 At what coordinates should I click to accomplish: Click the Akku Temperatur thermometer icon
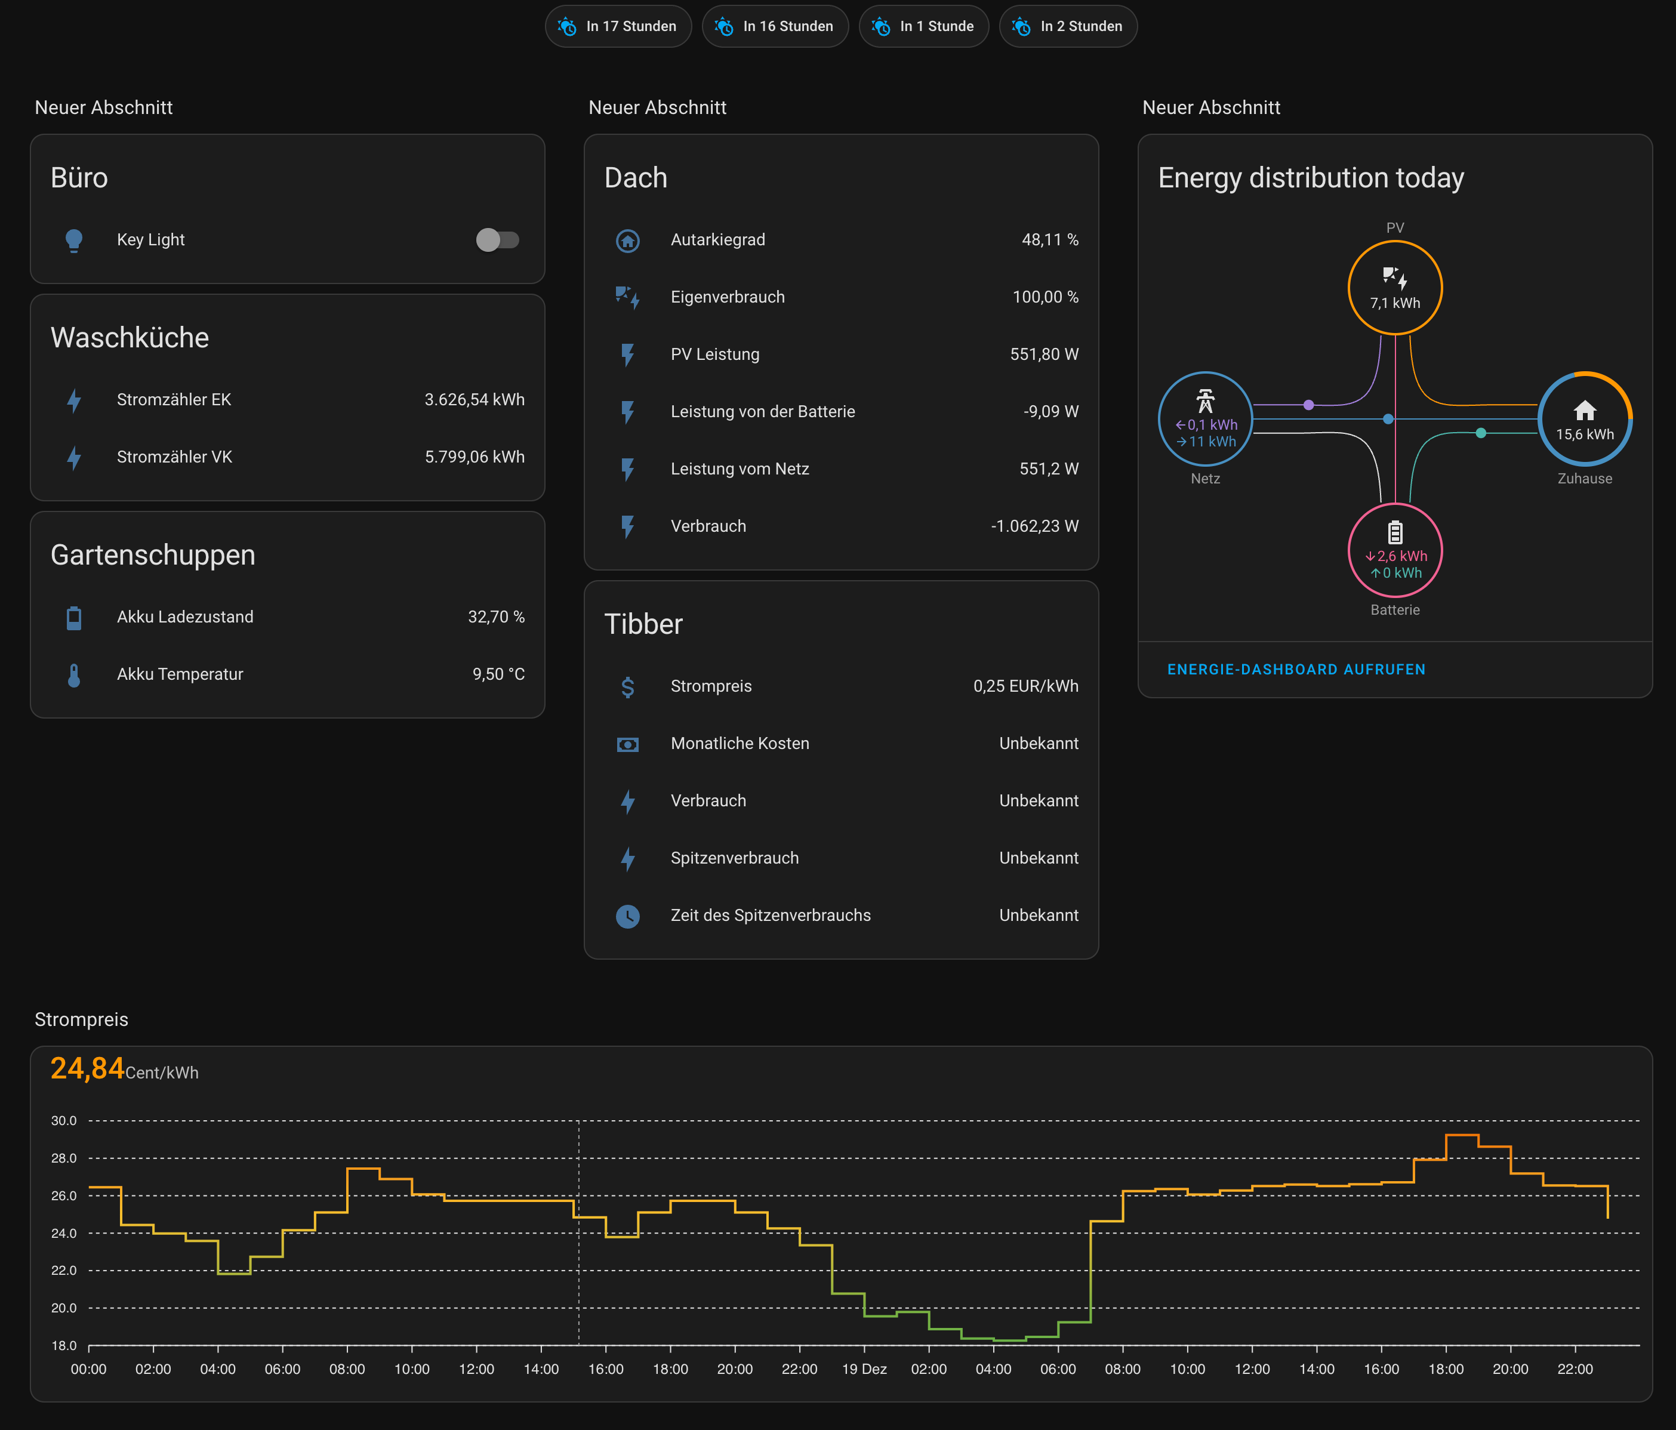coord(73,676)
